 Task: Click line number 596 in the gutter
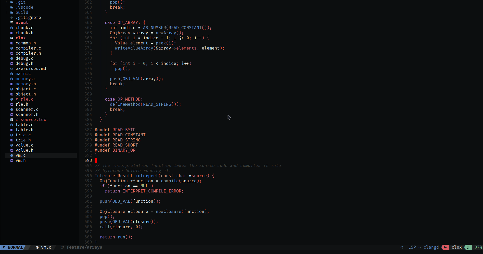click(88, 176)
